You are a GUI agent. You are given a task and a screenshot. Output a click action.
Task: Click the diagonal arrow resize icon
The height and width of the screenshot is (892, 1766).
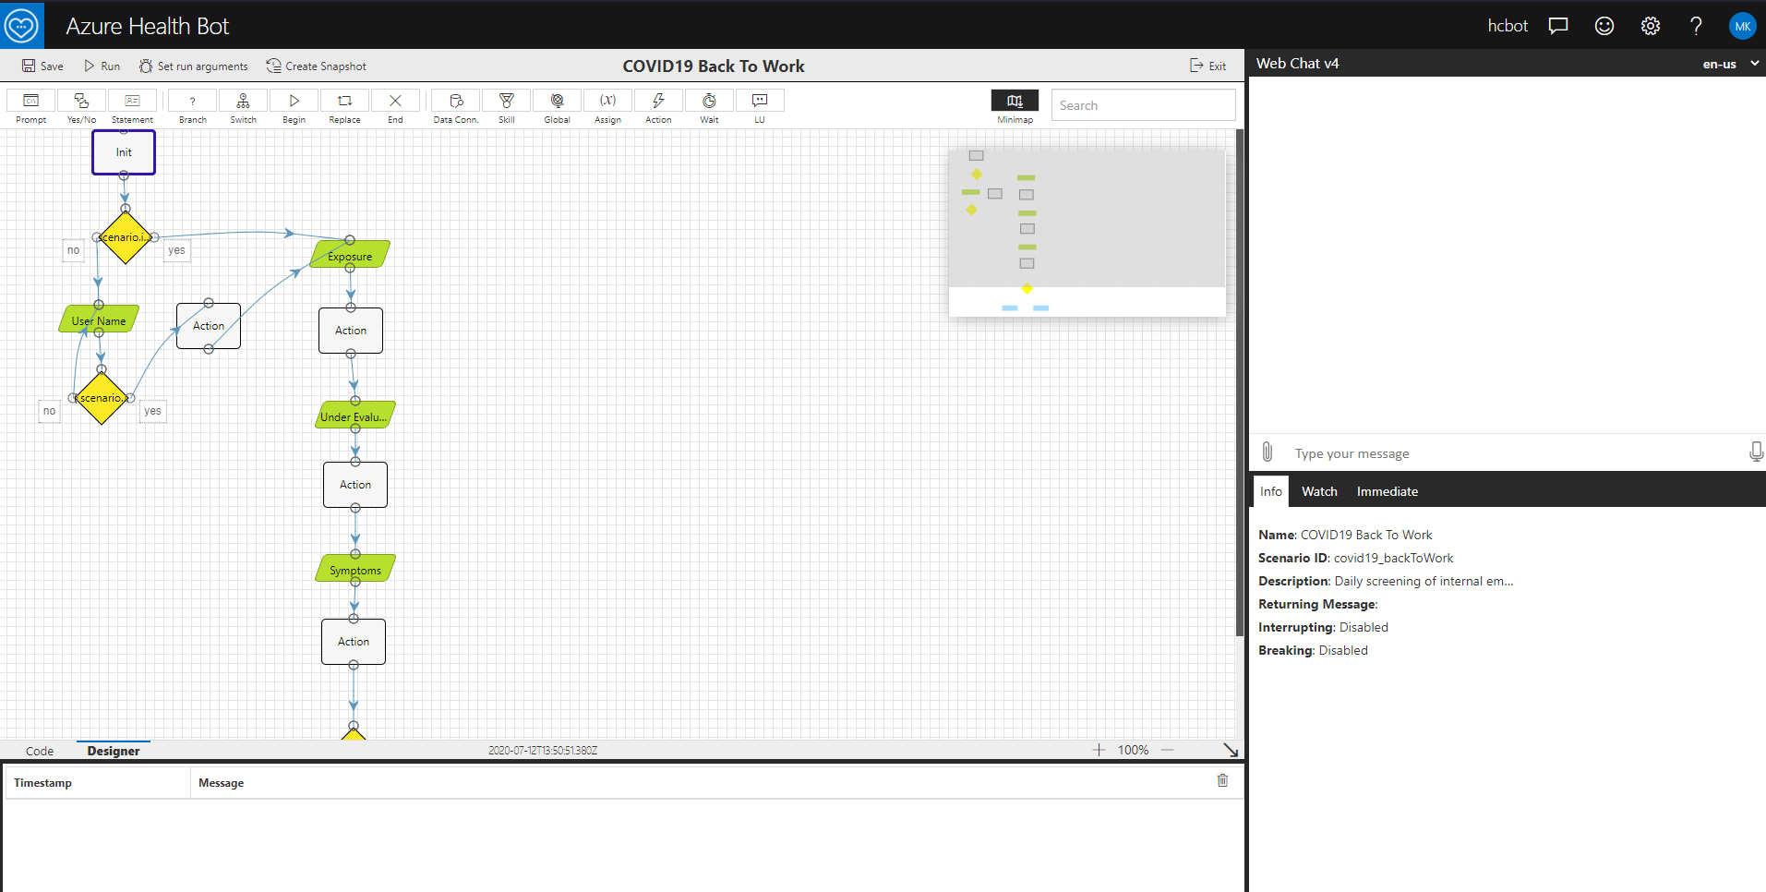coord(1231,750)
